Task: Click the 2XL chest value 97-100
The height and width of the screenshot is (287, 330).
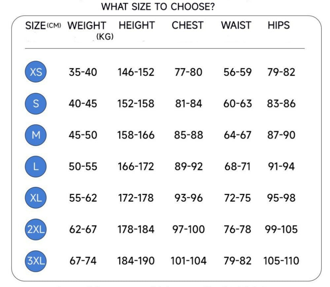Action: [188, 230]
